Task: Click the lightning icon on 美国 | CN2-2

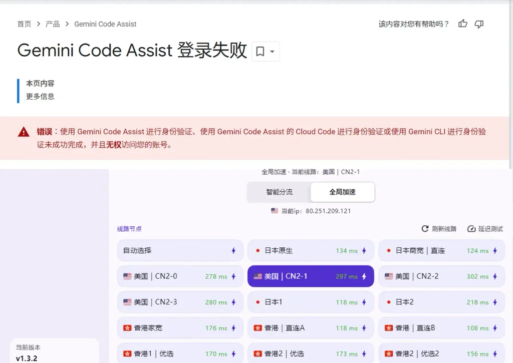Action: pyautogui.click(x=495, y=276)
